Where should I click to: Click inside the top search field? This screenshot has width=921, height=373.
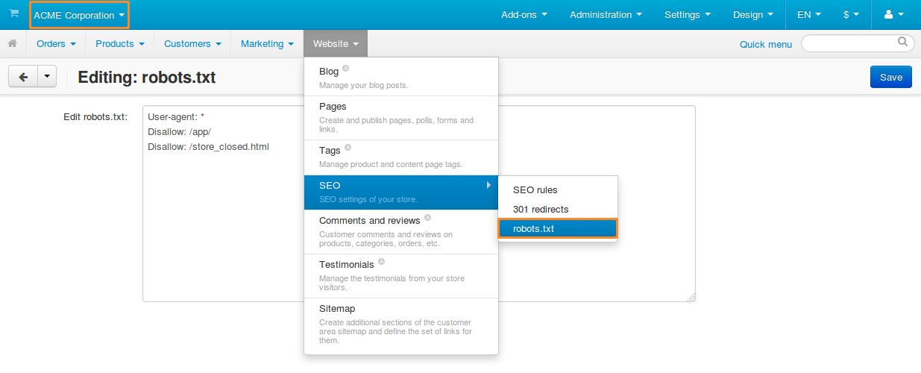click(x=858, y=43)
